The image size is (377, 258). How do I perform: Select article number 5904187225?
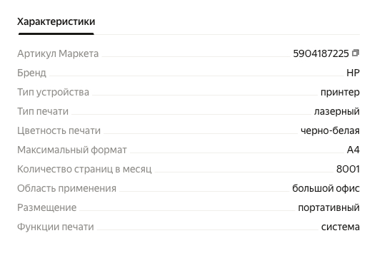coord(321,53)
